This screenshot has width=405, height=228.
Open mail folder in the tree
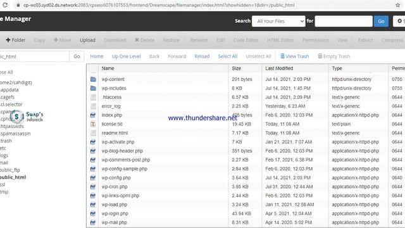tap(4, 163)
